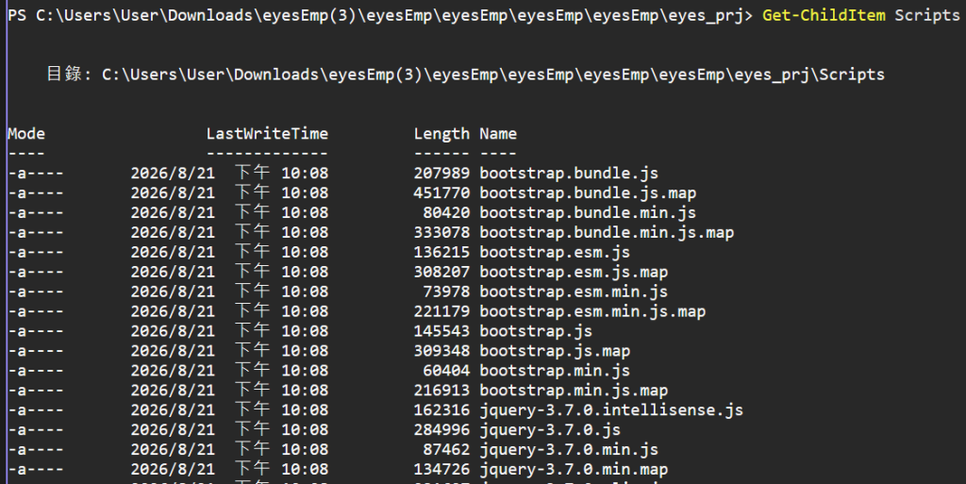This screenshot has width=966, height=484.
Task: Click length value 134726
Action: coord(441,469)
